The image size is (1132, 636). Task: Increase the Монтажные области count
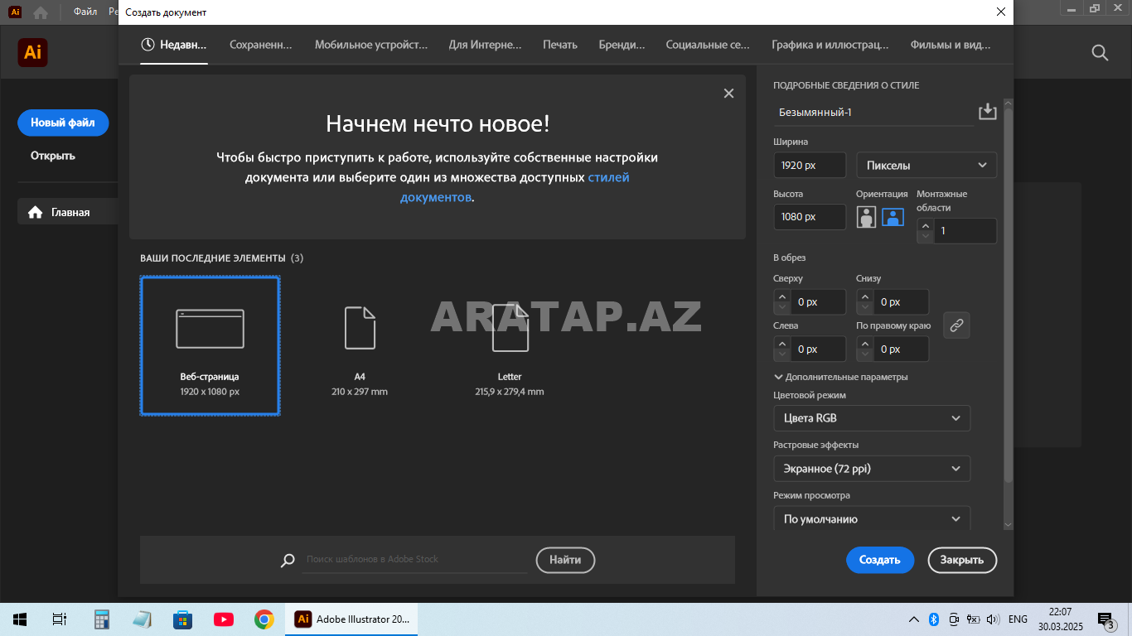[x=926, y=225]
